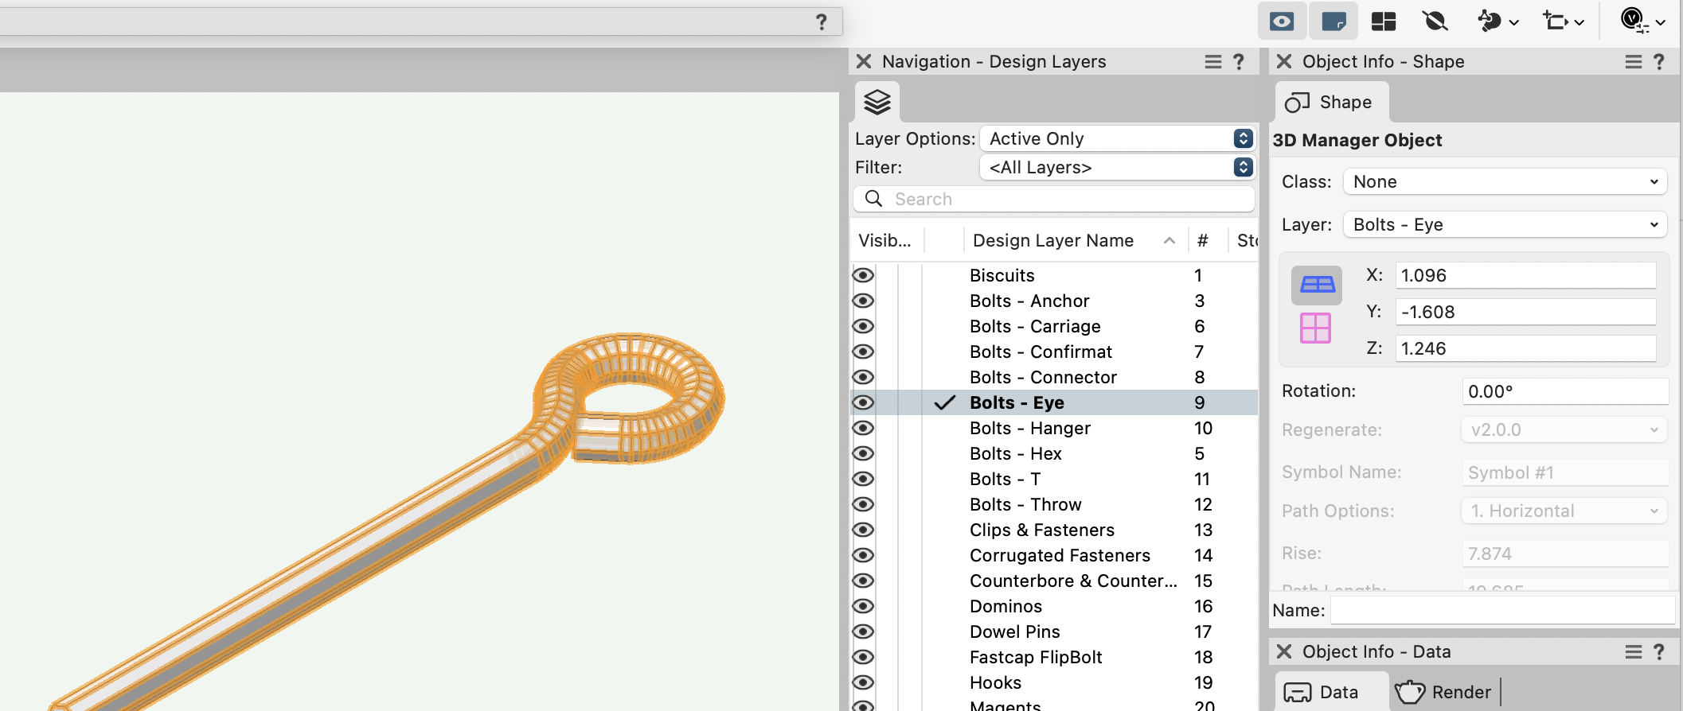Select the blue layer plane mode icon

point(1317,285)
